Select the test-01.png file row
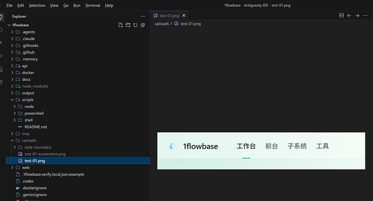Viewport: 373px width, 201px height. pyautogui.click(x=78, y=161)
